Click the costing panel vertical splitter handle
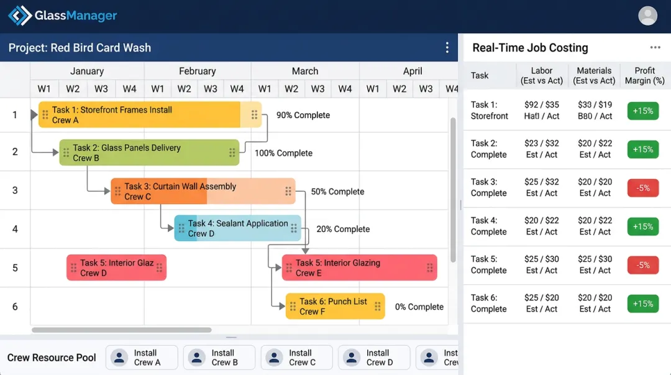671x375 pixels. coord(460,205)
